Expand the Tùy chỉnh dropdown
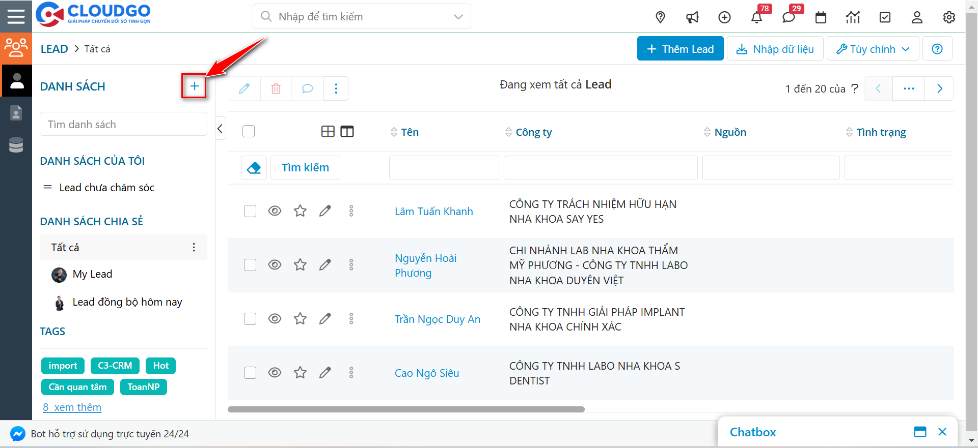Viewport: 978px width, 448px height. [x=873, y=49]
